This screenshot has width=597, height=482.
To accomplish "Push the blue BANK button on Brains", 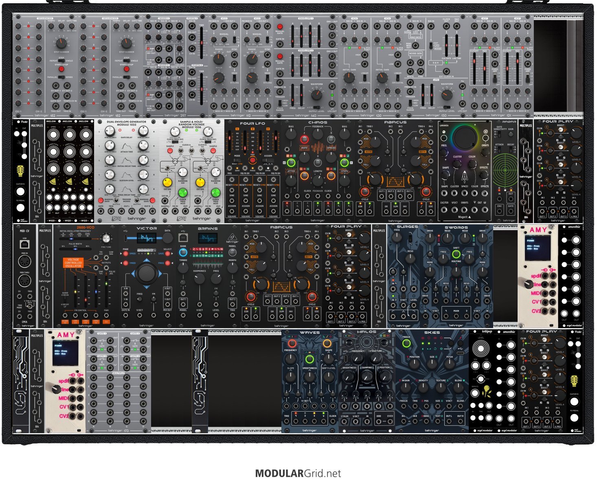I will click(x=183, y=252).
